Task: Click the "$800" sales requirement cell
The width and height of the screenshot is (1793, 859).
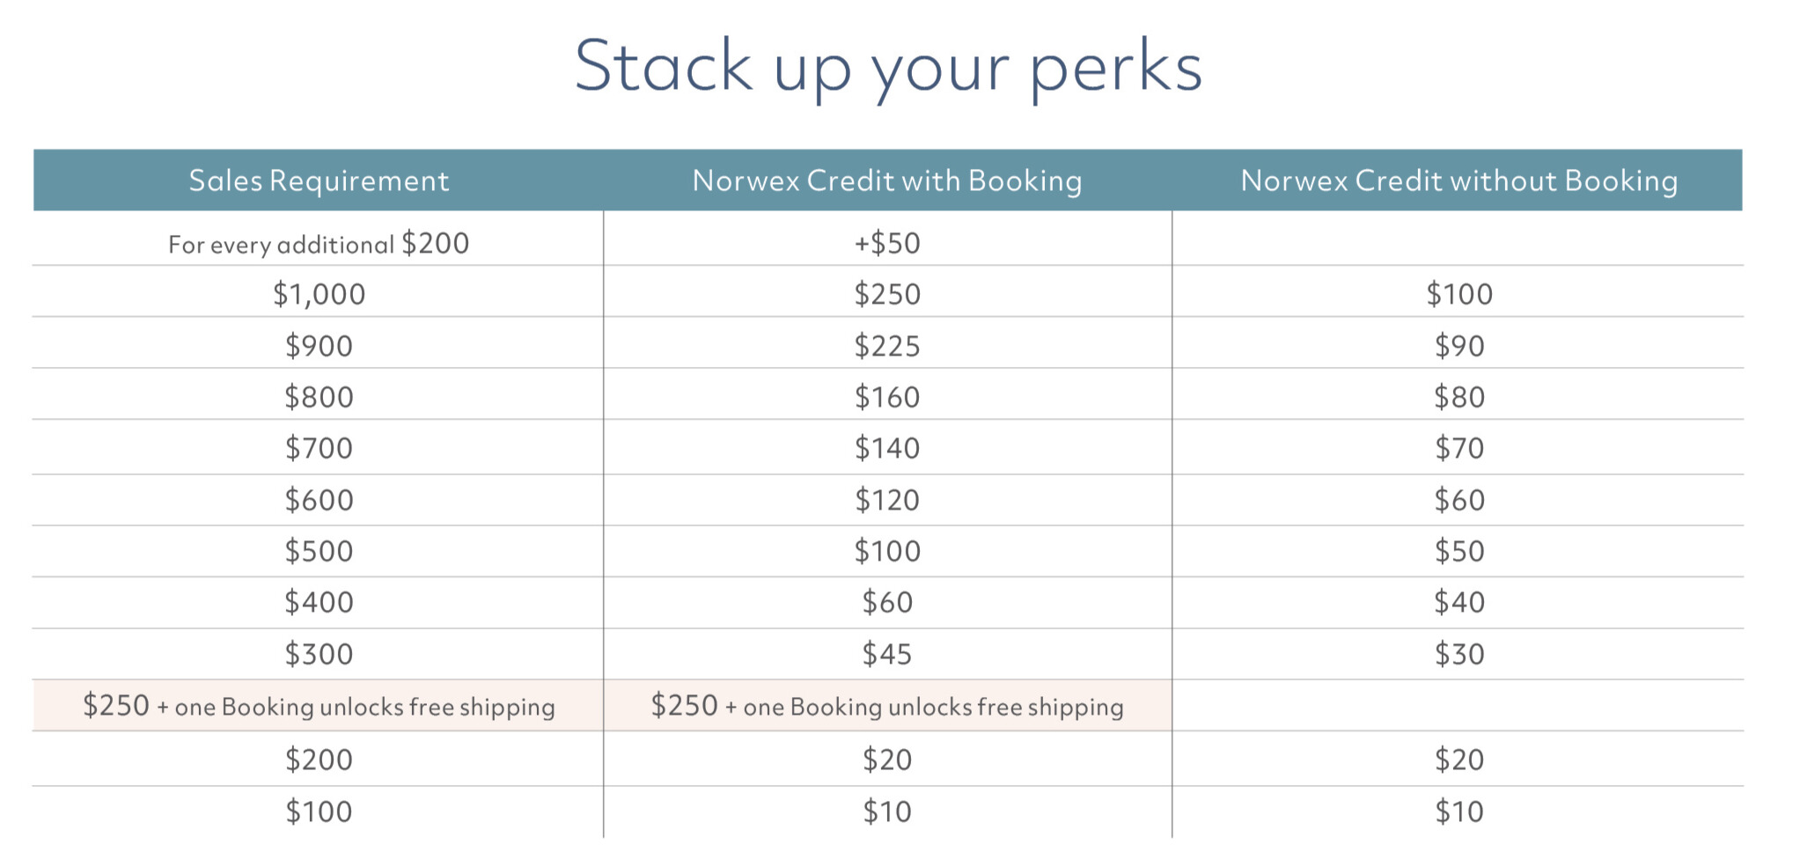Action: coord(319,397)
